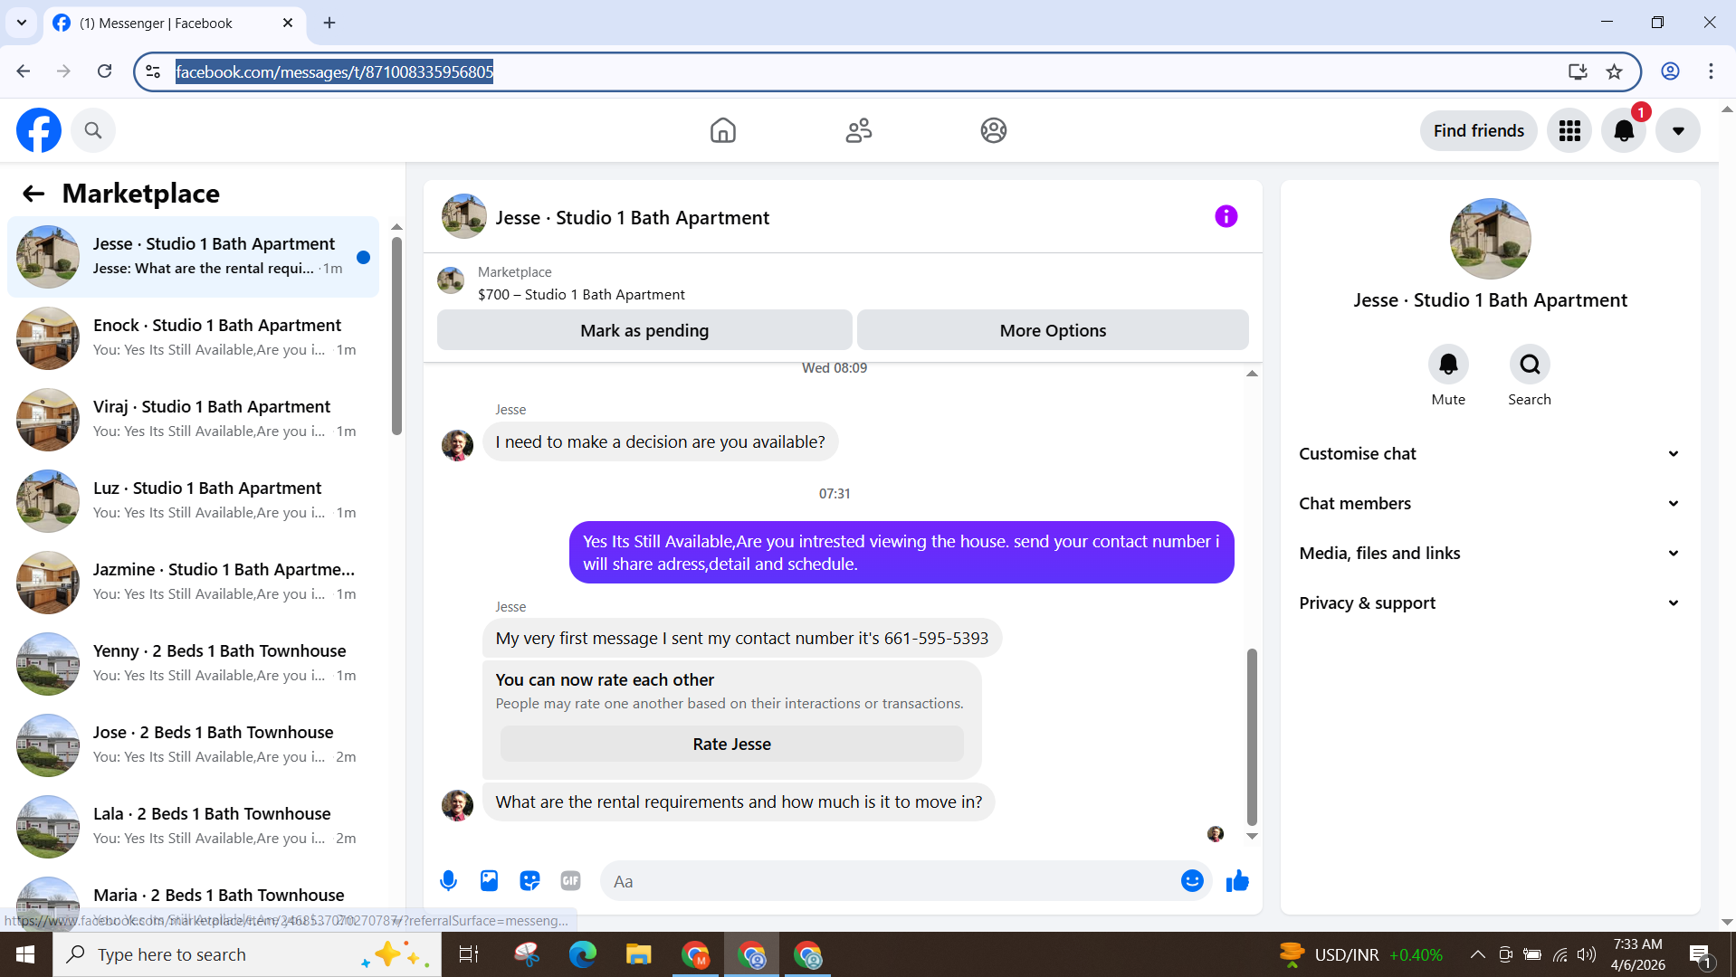Expand Chat members section
The height and width of the screenshot is (977, 1736).
pyautogui.click(x=1490, y=504)
